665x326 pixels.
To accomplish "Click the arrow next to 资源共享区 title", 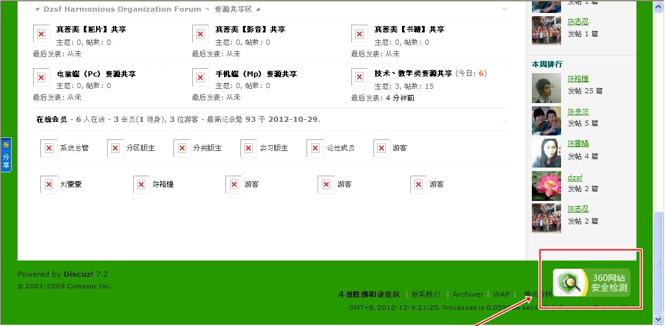I will pyautogui.click(x=258, y=10).
